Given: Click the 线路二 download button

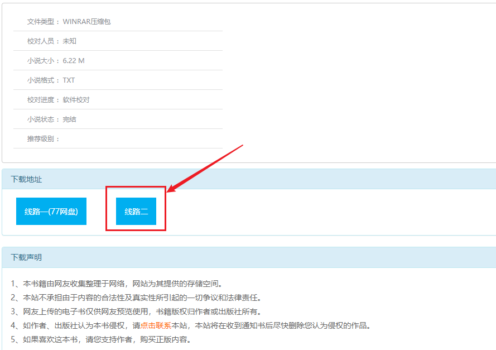Looking at the screenshot, I should point(136,212).
